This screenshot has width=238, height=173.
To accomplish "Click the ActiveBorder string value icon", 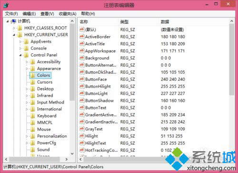I will coord(82,37).
